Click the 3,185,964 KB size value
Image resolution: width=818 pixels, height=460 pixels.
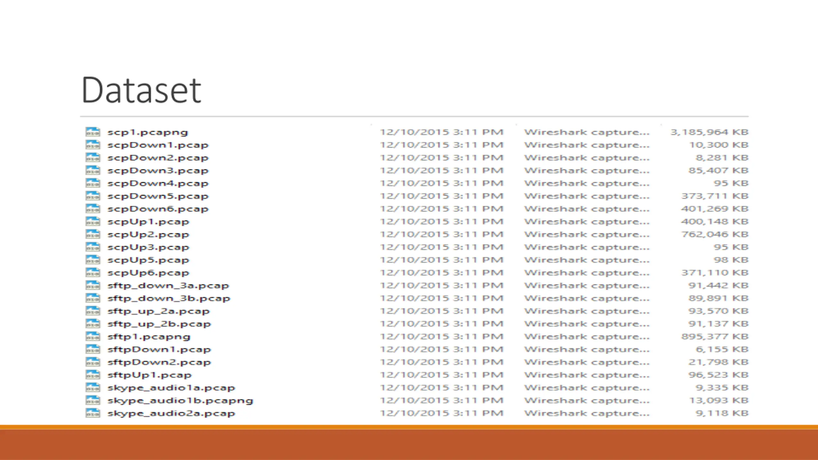709,132
